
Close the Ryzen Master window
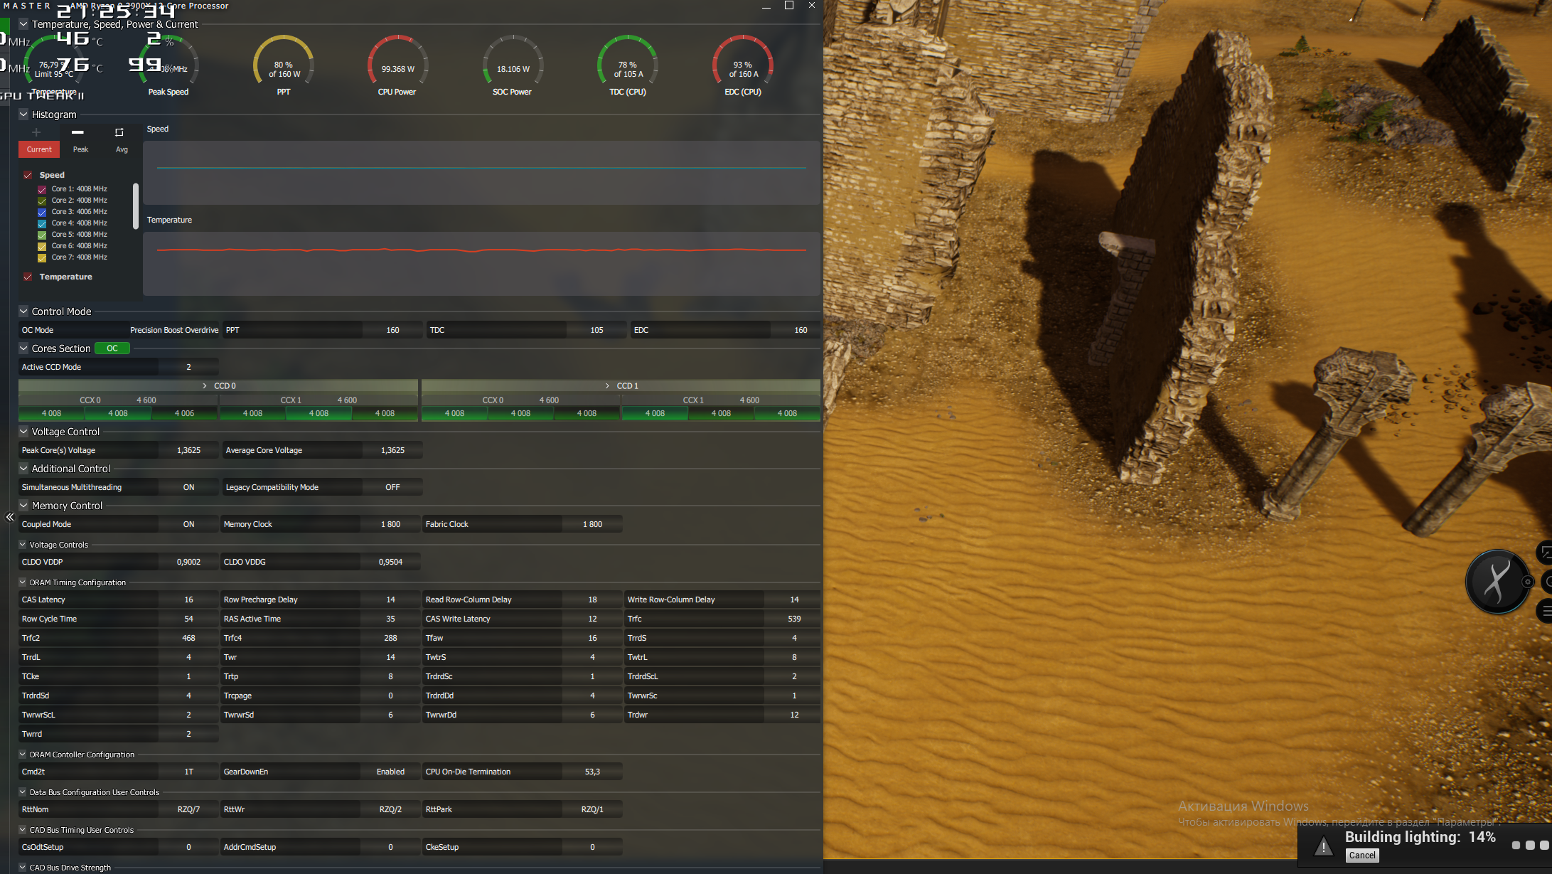coord(812,6)
